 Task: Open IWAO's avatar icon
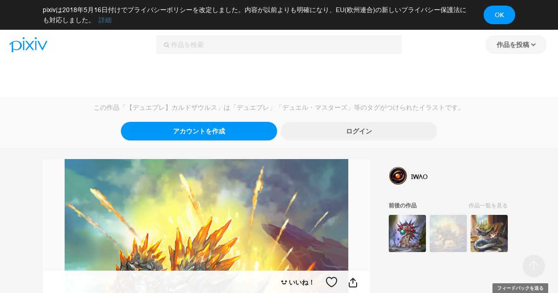pyautogui.click(x=398, y=176)
